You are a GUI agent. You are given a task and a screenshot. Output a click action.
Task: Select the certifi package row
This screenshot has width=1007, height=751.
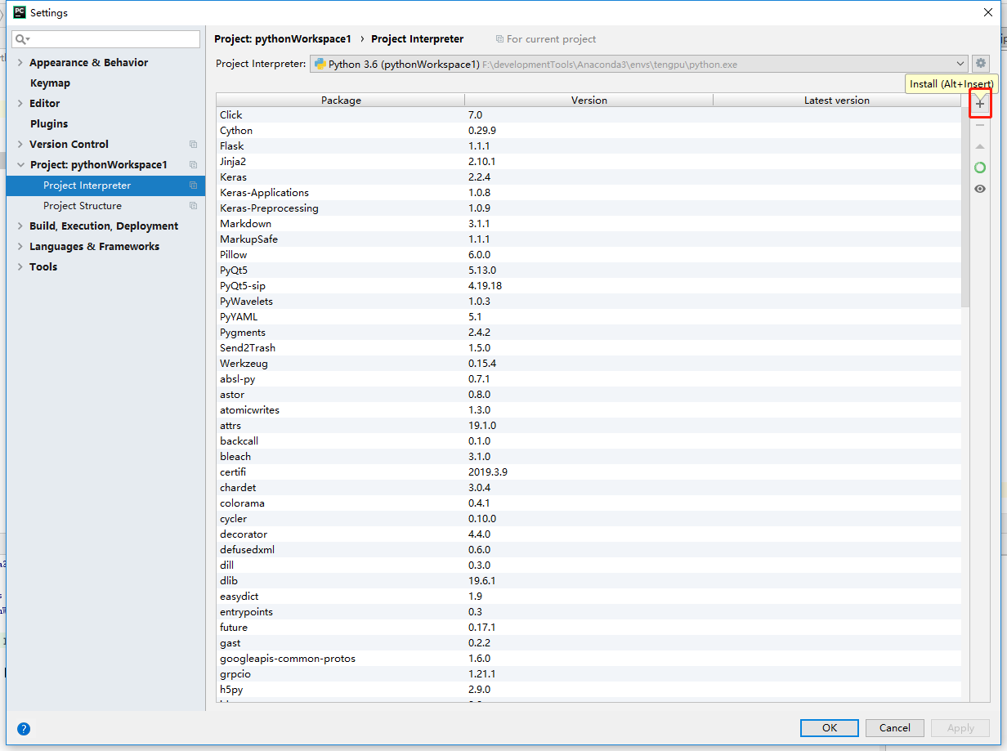coord(589,472)
